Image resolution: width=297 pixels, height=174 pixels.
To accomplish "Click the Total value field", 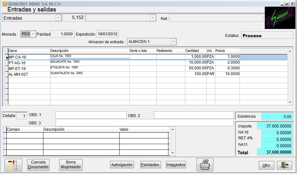I will [x=275, y=152].
